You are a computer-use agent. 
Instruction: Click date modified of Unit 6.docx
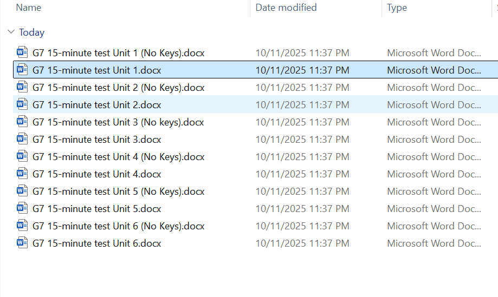(302, 243)
